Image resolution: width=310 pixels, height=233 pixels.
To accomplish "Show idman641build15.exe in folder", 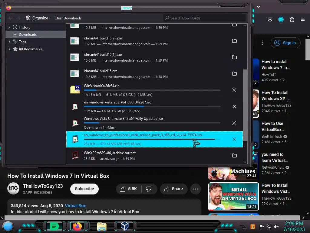I will (234, 73).
